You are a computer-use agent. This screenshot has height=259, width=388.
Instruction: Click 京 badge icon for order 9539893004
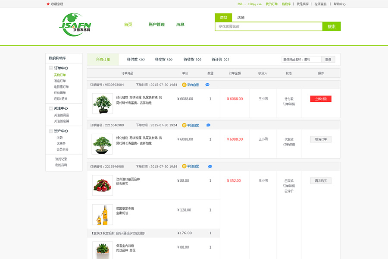(184, 85)
